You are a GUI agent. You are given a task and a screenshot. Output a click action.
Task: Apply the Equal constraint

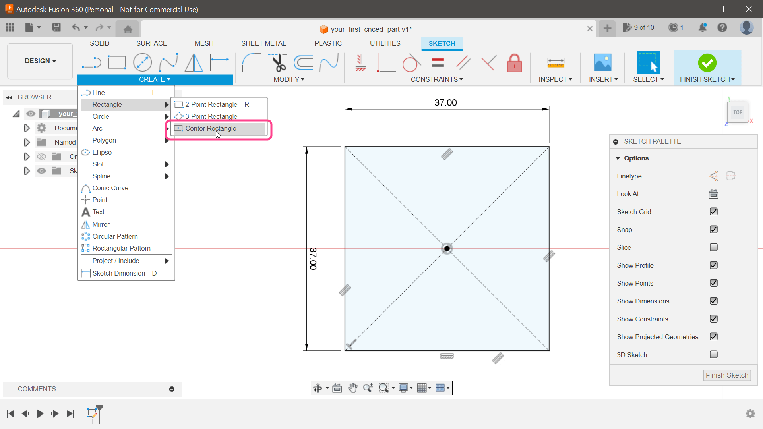438,62
